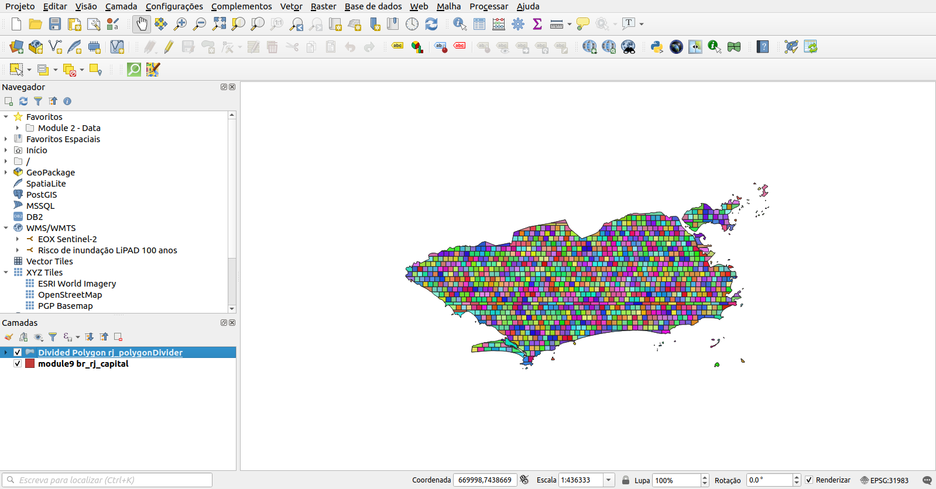This screenshot has width=936, height=489.
Task: Select the ESRI World Imagery entry
Action: [77, 284]
